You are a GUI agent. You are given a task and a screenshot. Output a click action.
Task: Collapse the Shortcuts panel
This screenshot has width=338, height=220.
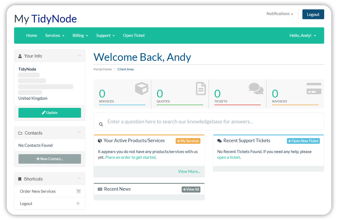coord(79,179)
